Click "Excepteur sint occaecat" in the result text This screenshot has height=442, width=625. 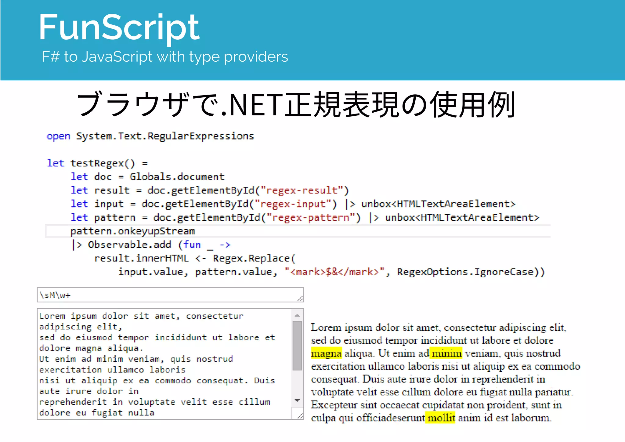tap(365, 405)
